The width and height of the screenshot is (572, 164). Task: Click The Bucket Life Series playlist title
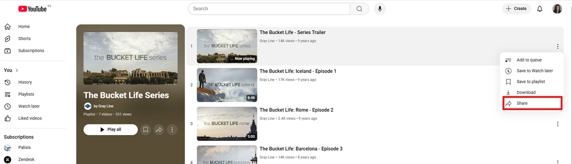click(126, 95)
